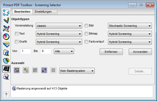Open the Alle page range dropdown
The height and width of the screenshot is (101, 157).
(64, 51)
